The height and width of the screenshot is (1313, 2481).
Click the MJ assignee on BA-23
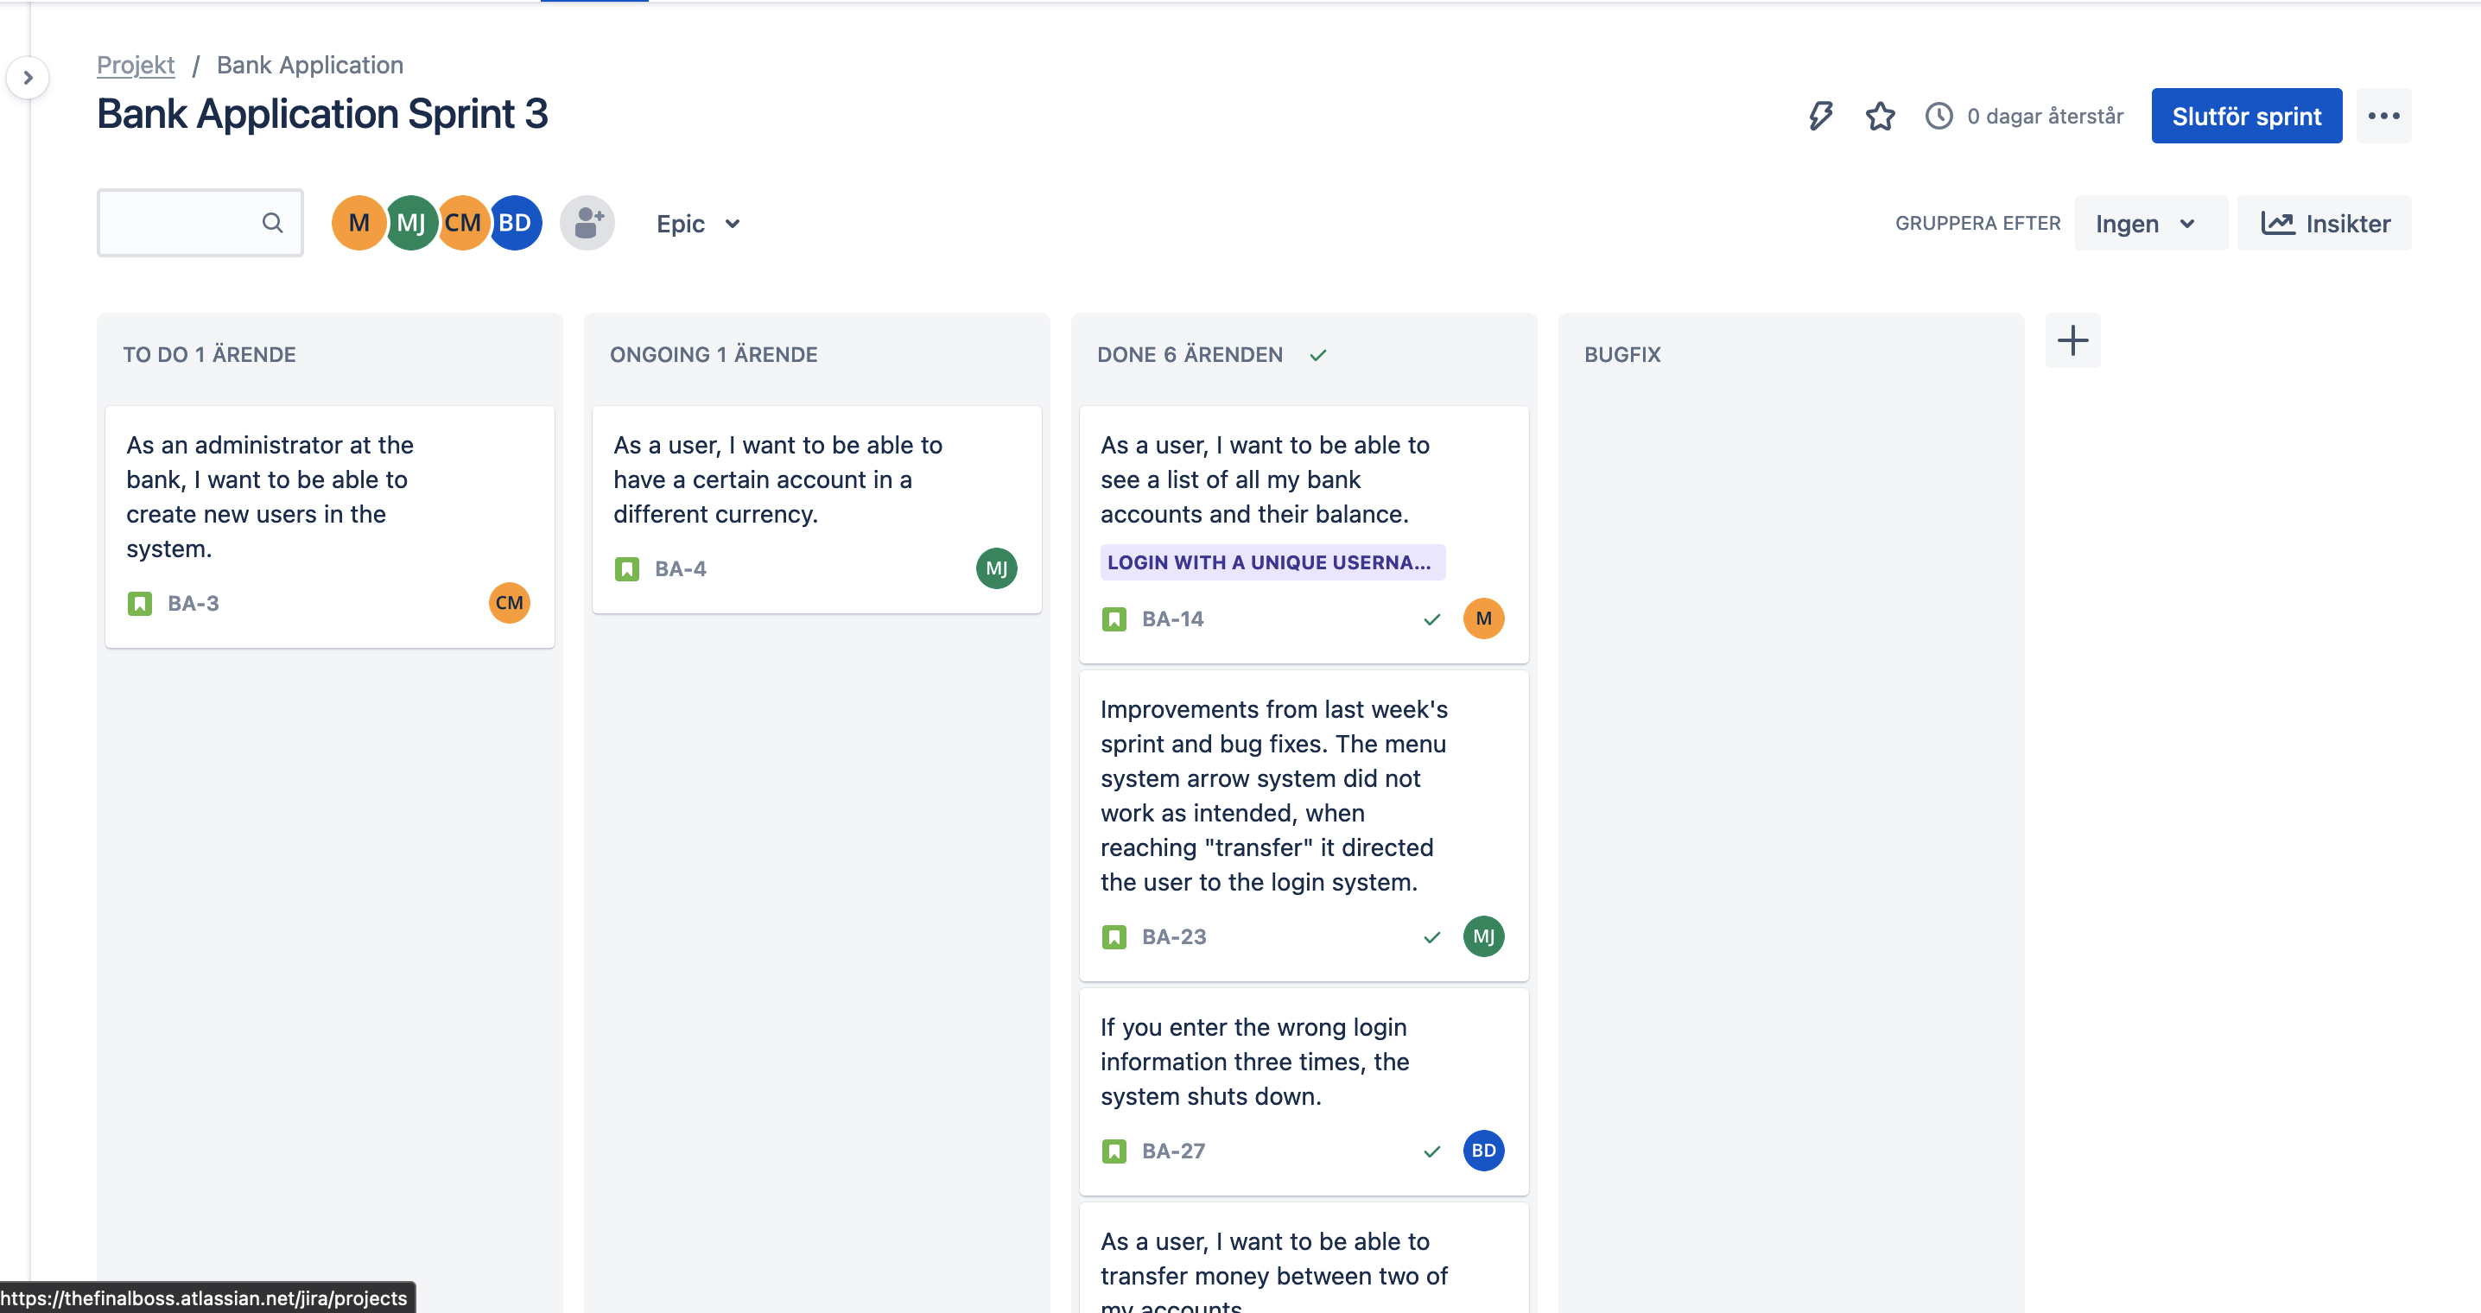pos(1484,936)
